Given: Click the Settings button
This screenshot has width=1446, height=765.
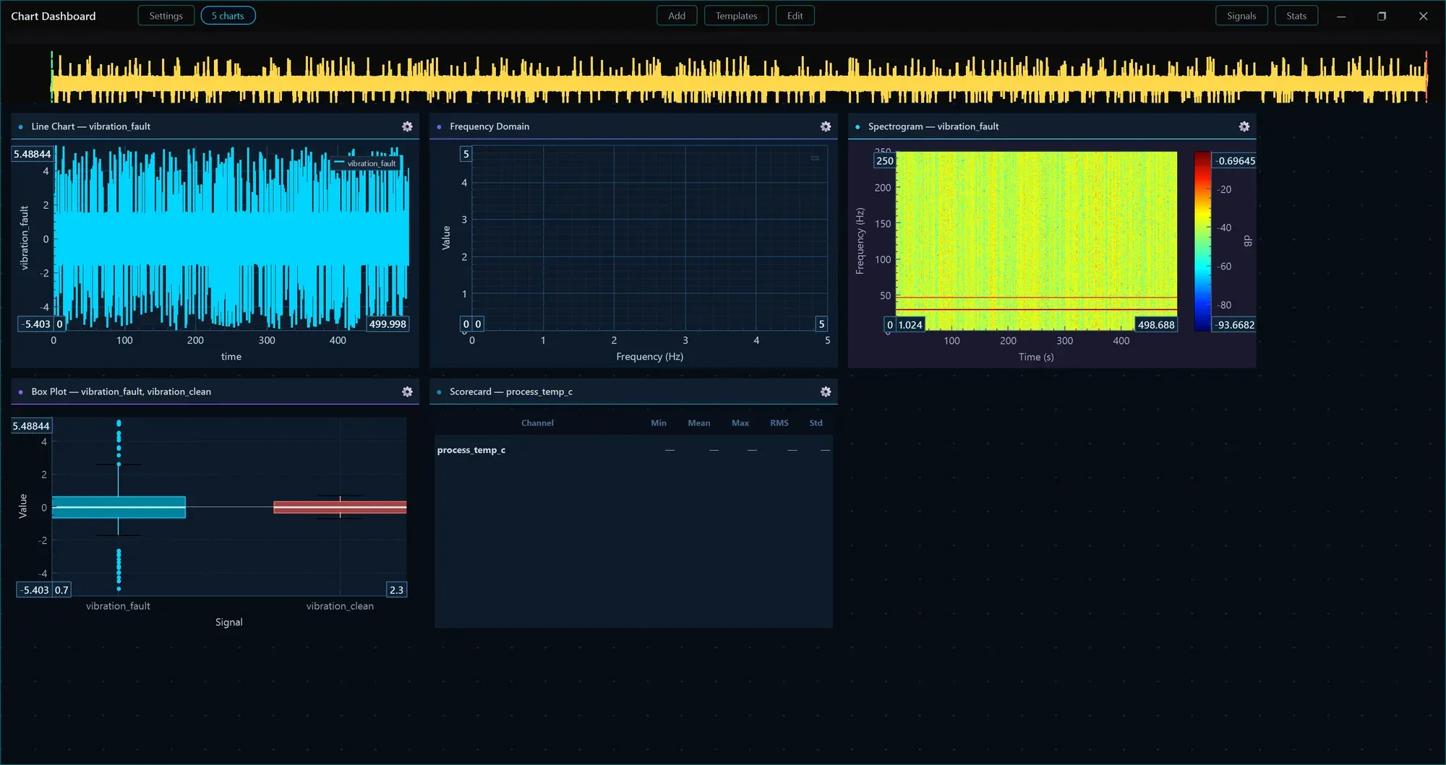Looking at the screenshot, I should (166, 16).
